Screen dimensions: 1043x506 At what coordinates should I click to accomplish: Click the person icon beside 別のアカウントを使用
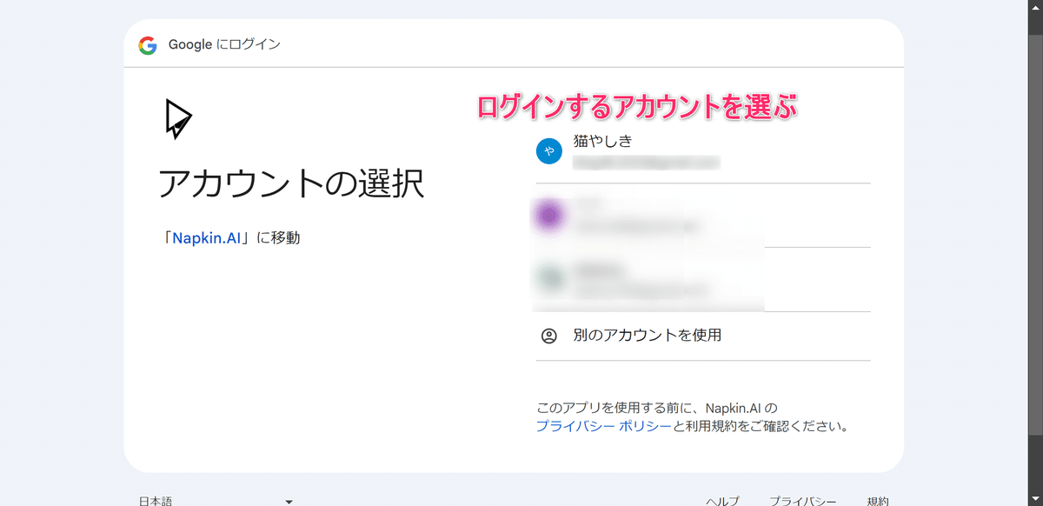tap(548, 336)
